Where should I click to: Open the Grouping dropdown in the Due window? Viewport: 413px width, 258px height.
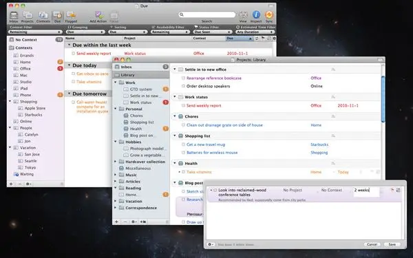[x=85, y=32]
